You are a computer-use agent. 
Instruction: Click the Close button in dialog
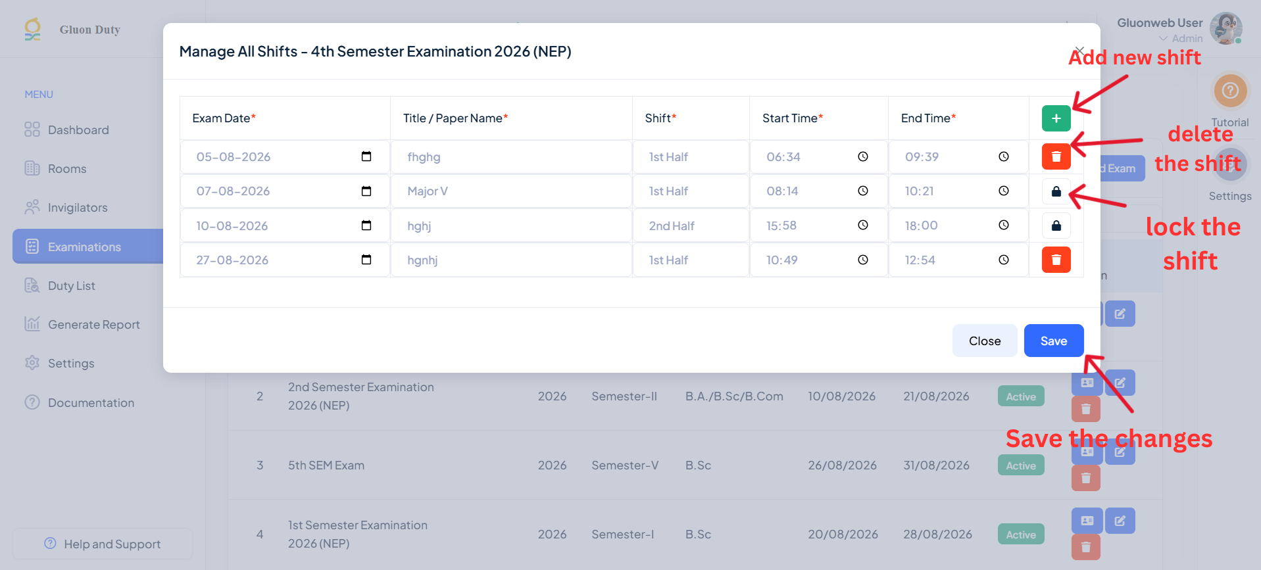point(985,341)
